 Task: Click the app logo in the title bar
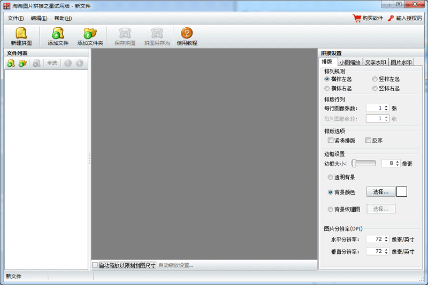point(7,6)
